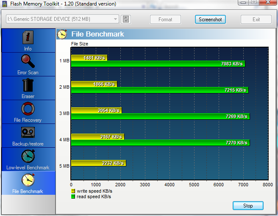Take a Screenshot using the button

tap(210, 20)
